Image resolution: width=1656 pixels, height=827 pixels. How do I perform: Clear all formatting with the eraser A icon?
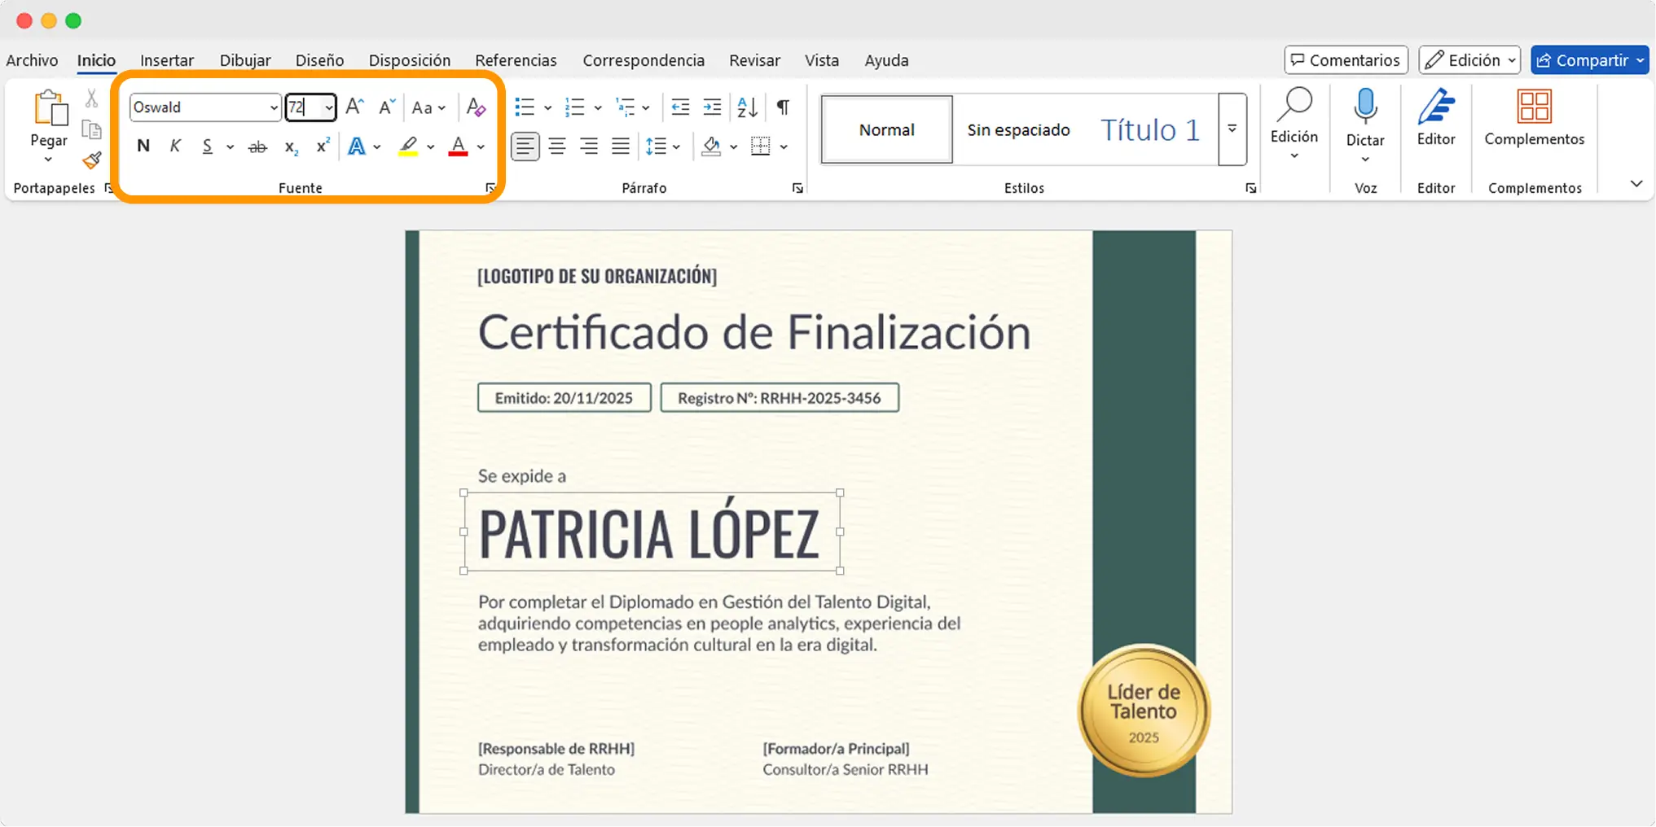point(477,107)
